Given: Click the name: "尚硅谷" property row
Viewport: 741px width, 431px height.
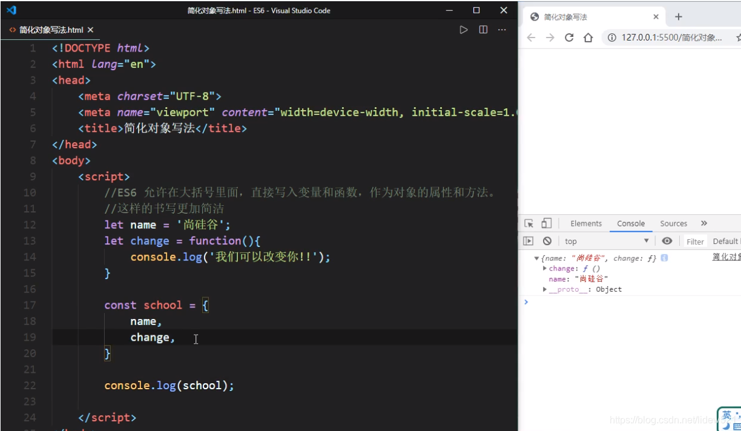Looking at the screenshot, I should (x=578, y=279).
